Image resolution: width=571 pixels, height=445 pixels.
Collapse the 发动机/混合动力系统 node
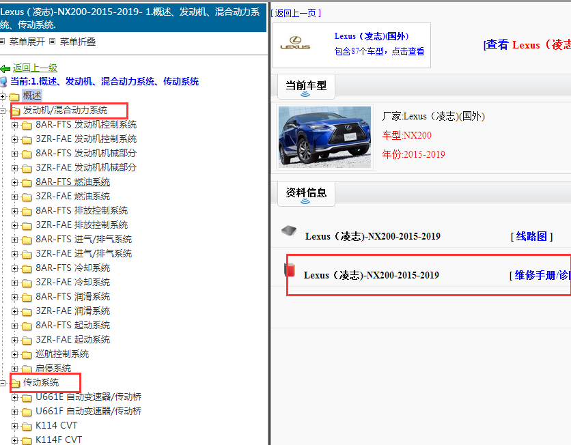click(3, 111)
